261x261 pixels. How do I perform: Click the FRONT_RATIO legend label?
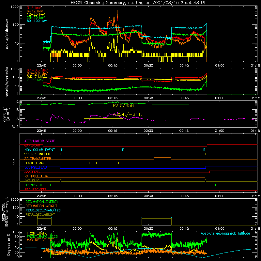click(x=37, y=234)
